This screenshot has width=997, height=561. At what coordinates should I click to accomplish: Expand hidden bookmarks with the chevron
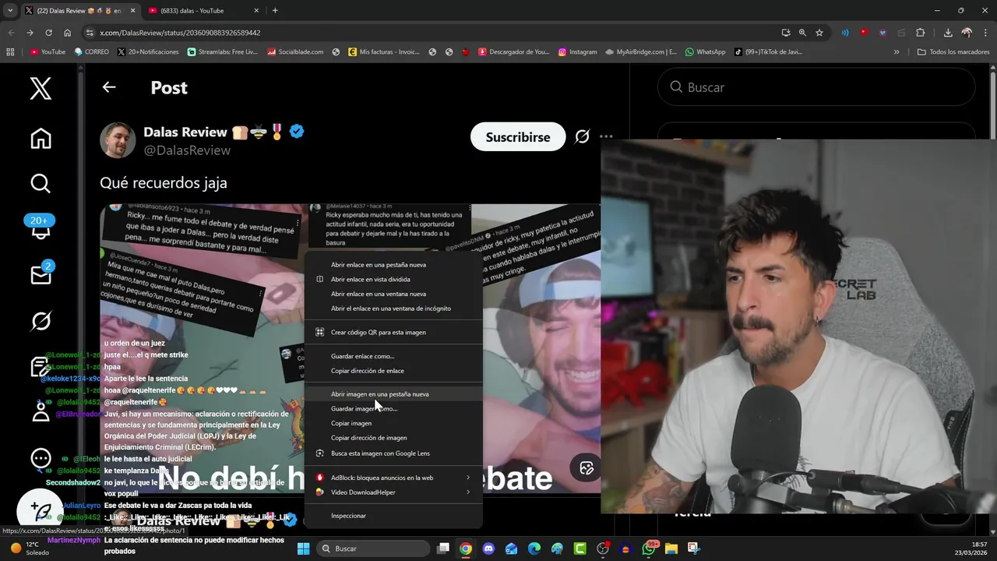coord(897,52)
